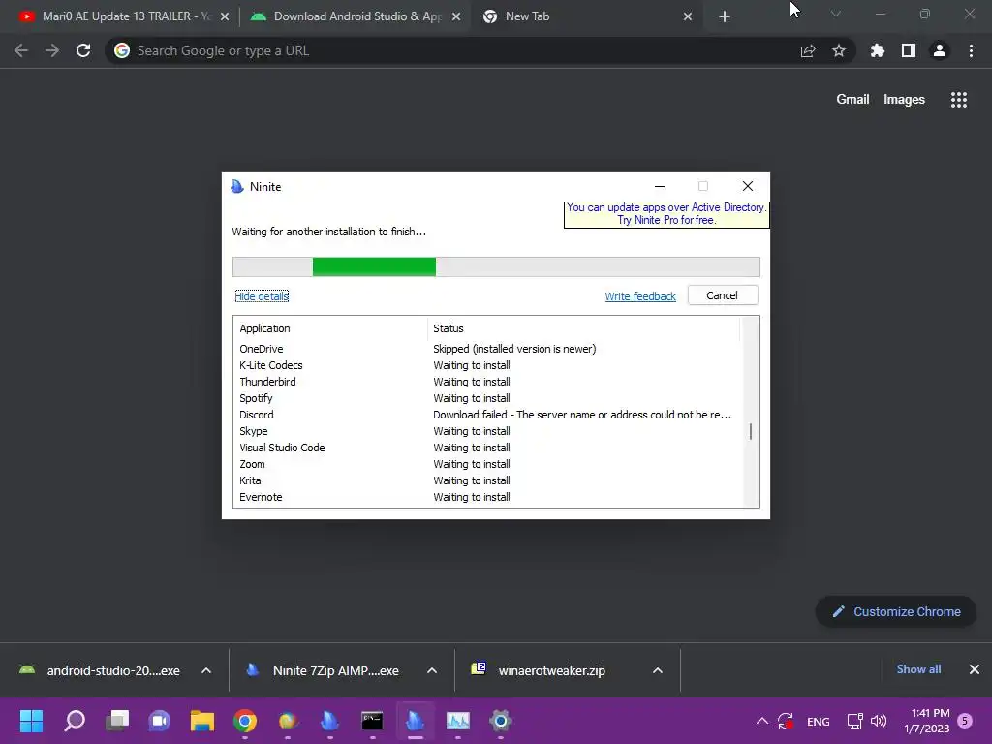Open Task View on the taskbar
992x744 pixels.
[117, 721]
